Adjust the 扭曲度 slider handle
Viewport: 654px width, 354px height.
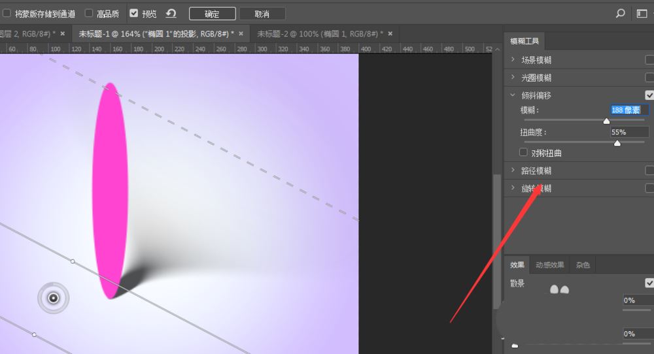pyautogui.click(x=617, y=143)
